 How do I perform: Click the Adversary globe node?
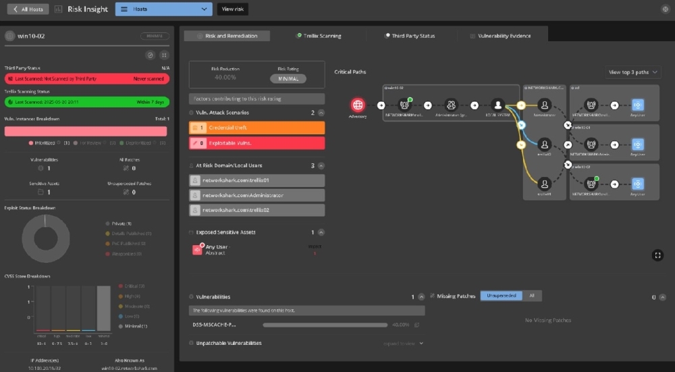358,105
